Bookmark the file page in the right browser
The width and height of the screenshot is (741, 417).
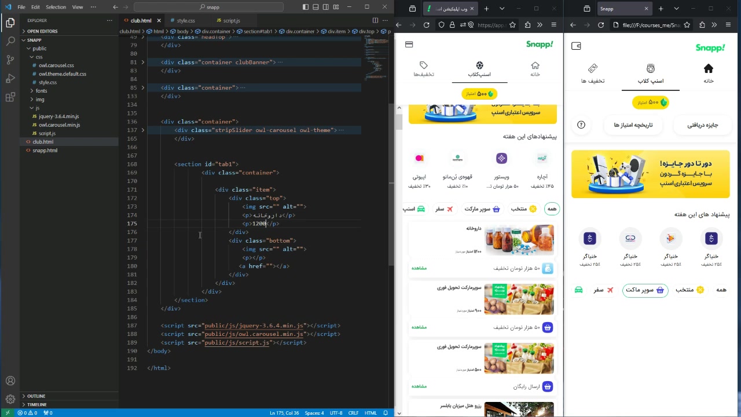[x=687, y=25]
